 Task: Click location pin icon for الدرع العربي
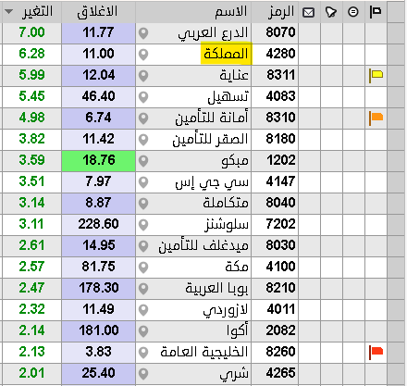click(x=143, y=33)
